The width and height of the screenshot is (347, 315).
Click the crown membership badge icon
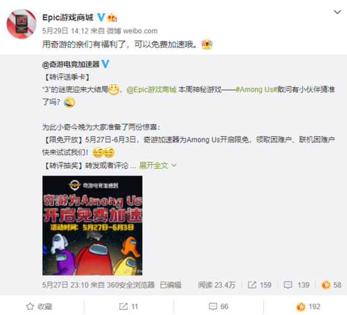coord(112,18)
